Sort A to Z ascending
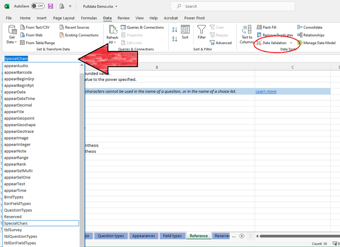340x247 pixels. click(x=175, y=30)
